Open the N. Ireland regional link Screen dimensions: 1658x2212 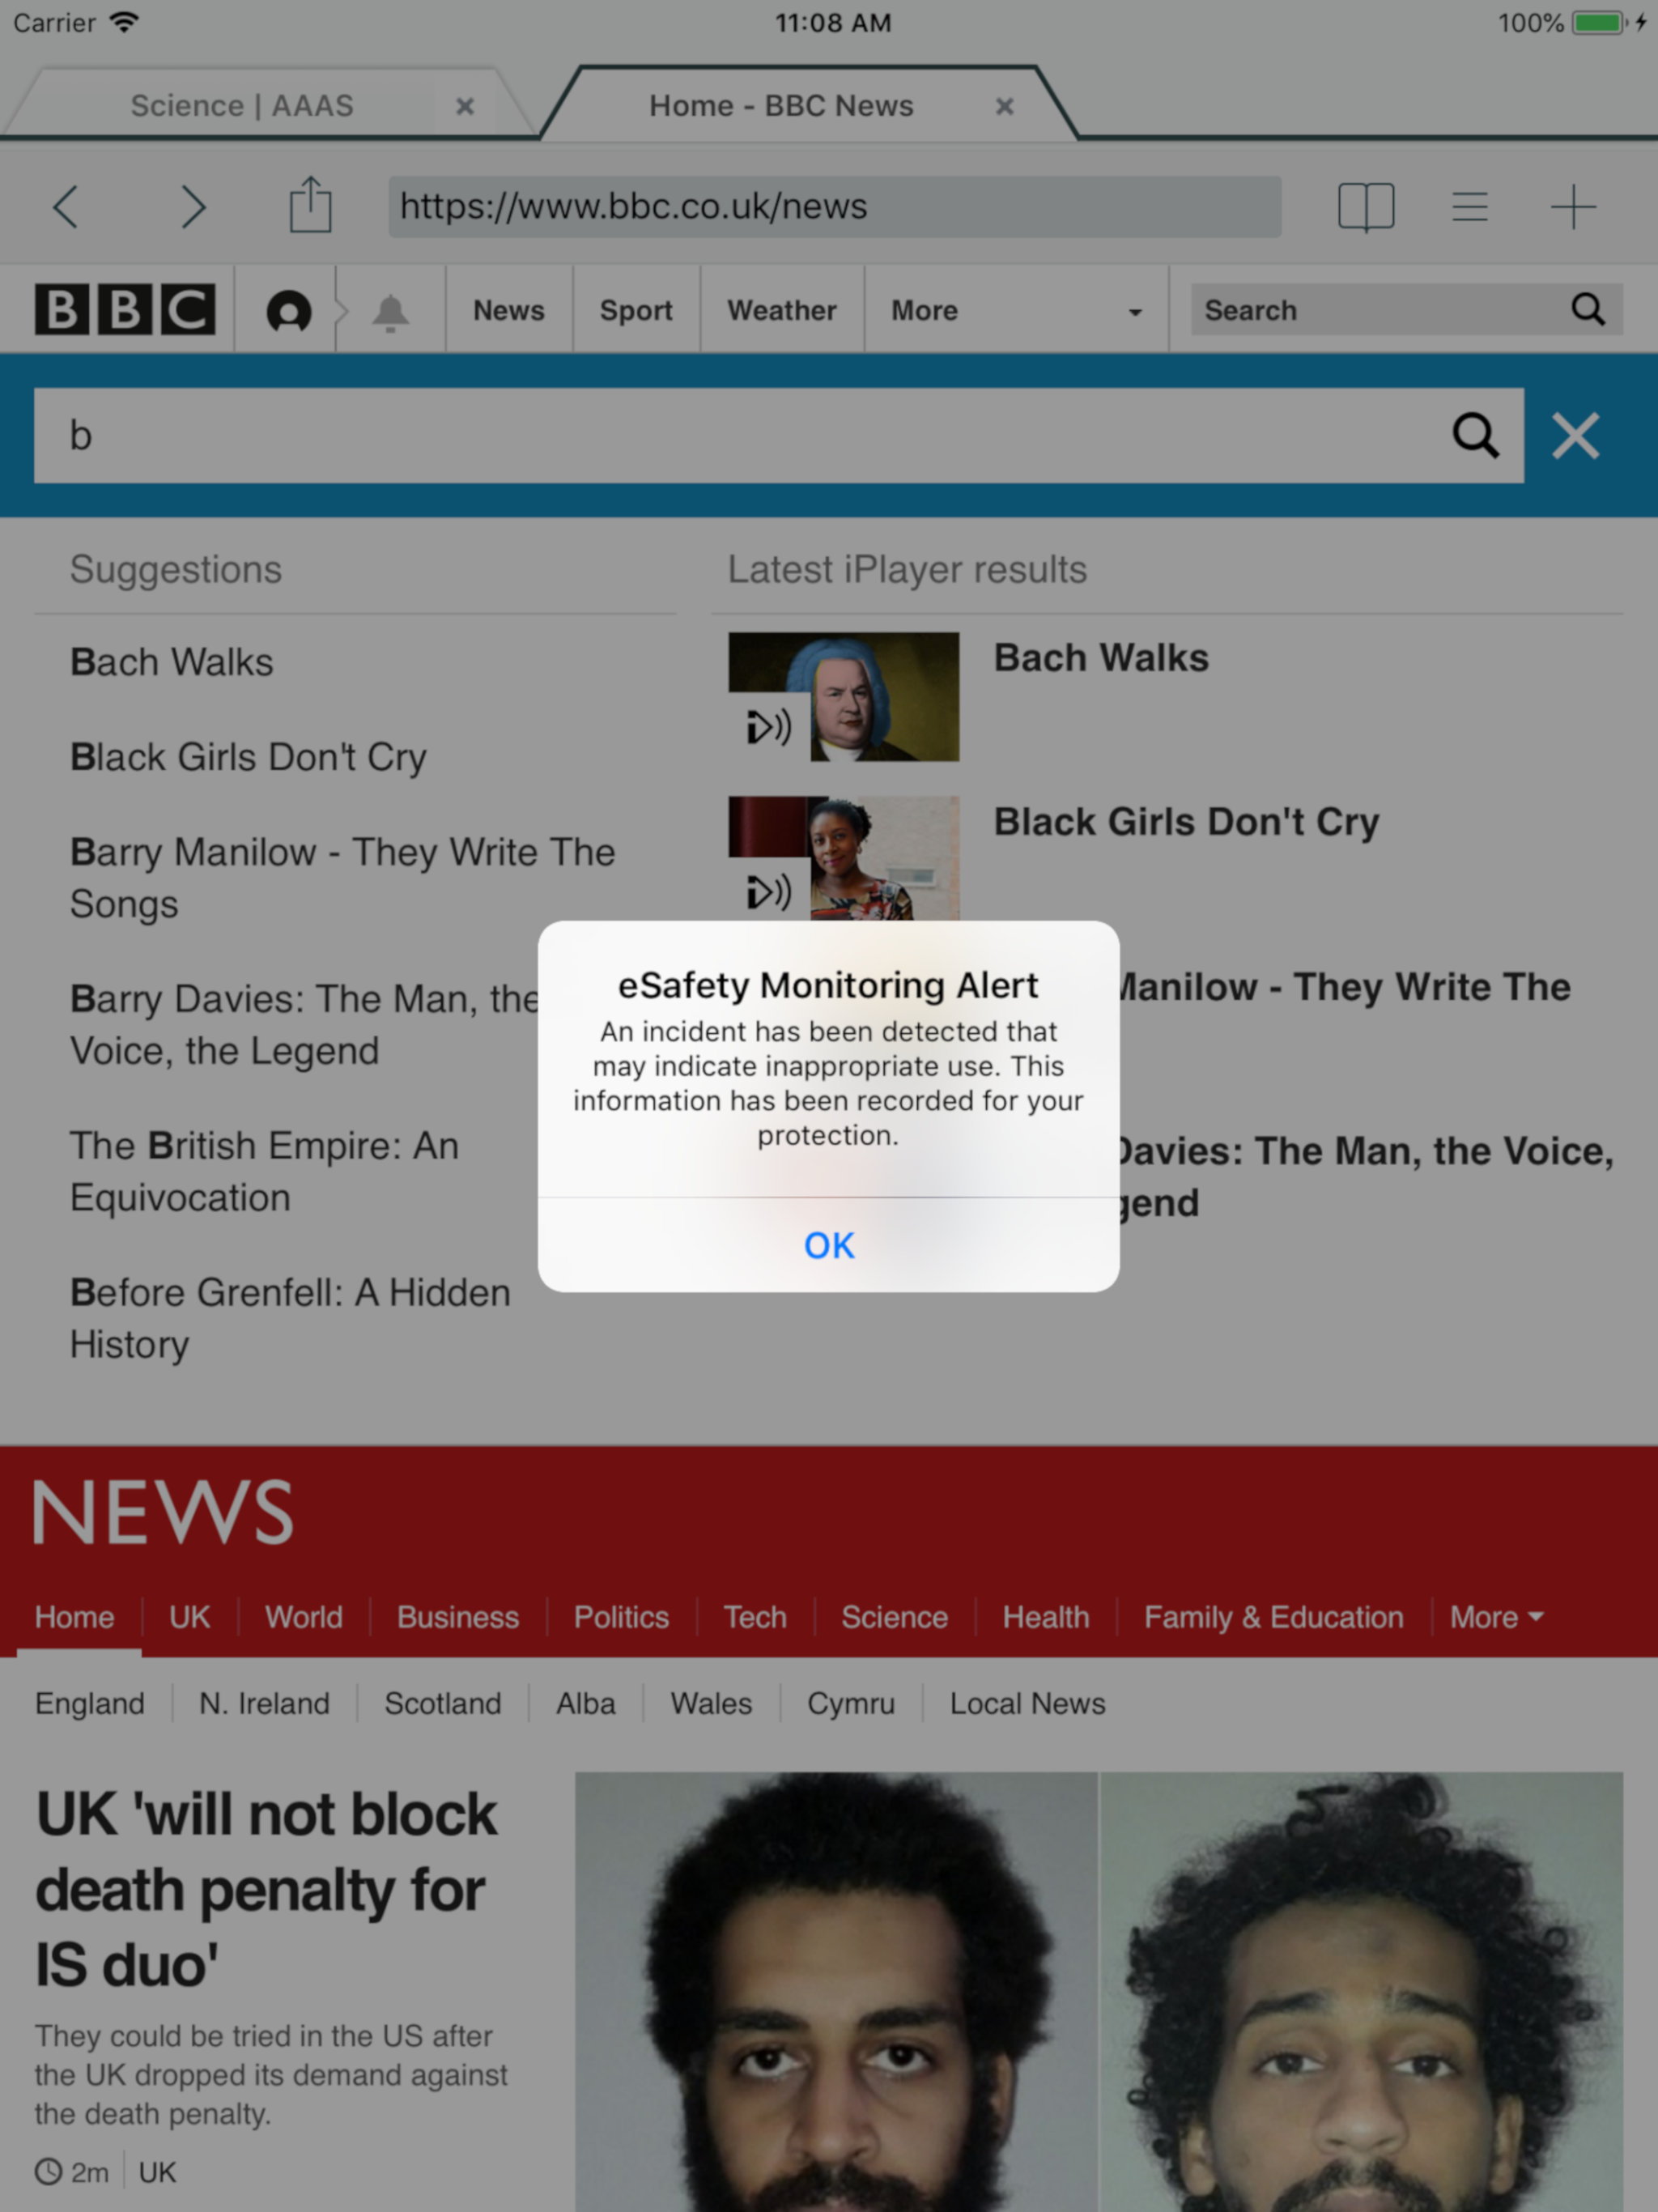[264, 1703]
